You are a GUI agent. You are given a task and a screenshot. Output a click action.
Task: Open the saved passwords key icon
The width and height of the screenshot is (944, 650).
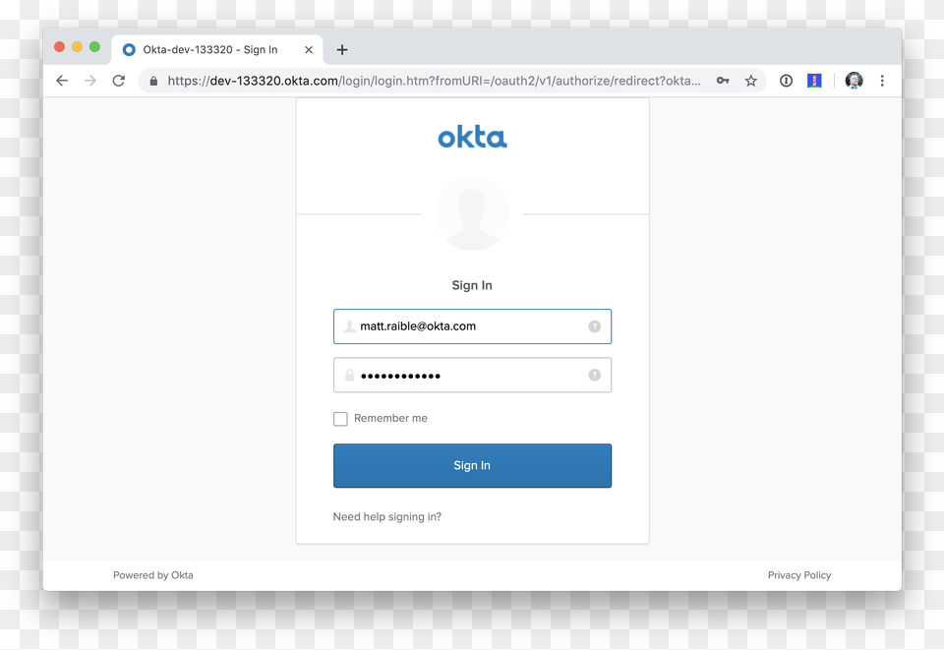click(x=723, y=81)
